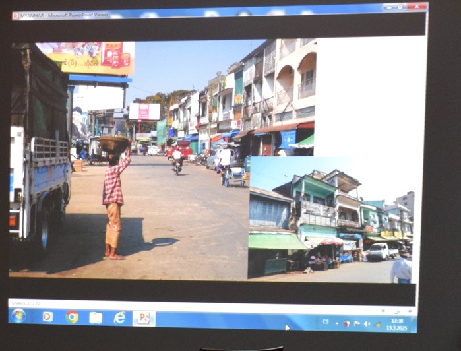Show hidden system tray icons
461x351 pixels.
pyautogui.click(x=337, y=323)
